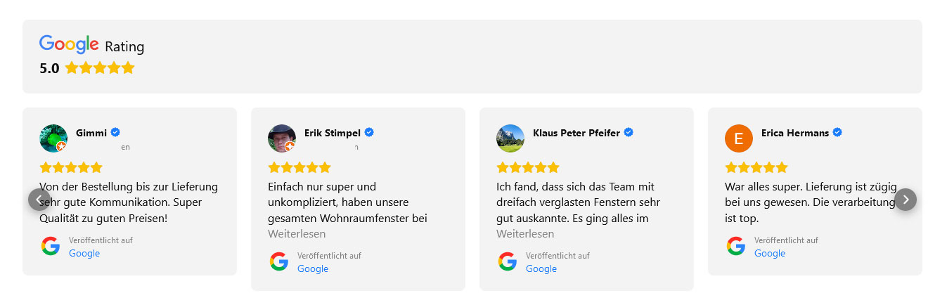This screenshot has height=305, width=947.
Task: Advance the carousel with the right arrow
Action: click(x=906, y=200)
